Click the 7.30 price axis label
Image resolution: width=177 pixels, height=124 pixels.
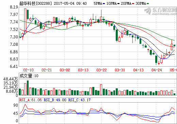click(x=14, y=37)
